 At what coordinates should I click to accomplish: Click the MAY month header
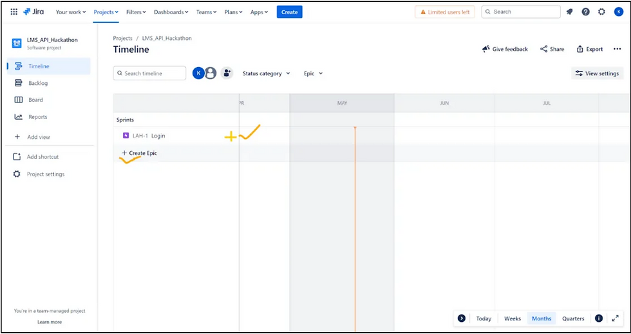point(342,104)
